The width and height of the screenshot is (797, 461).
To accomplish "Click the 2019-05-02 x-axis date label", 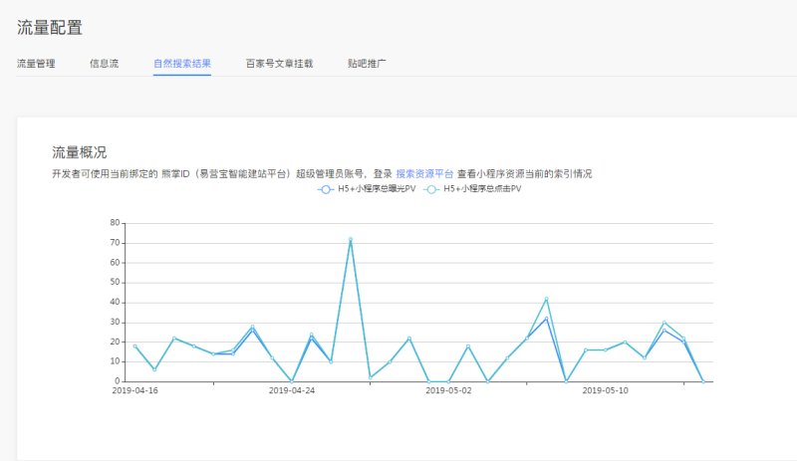I will (447, 391).
